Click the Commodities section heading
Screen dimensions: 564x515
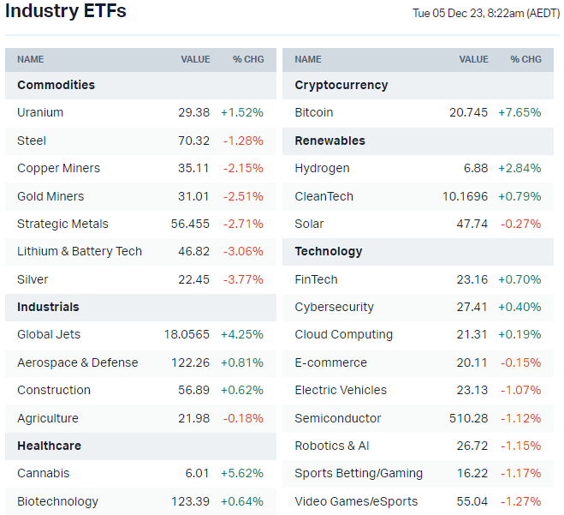coord(56,85)
